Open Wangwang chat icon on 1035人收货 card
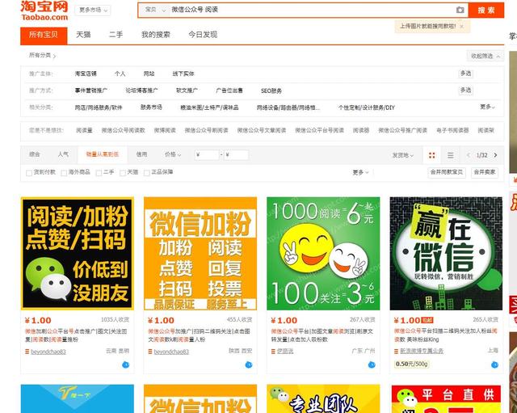The width and height of the screenshot is (517, 413). (x=126, y=365)
